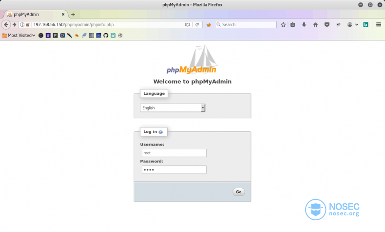The width and height of the screenshot is (385, 232).
Task: Maximize the Firefox window
Action: click(370, 5)
